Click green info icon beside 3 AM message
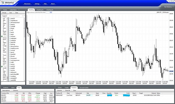The width and height of the screenshot is (175, 104). (x=2, y=37)
